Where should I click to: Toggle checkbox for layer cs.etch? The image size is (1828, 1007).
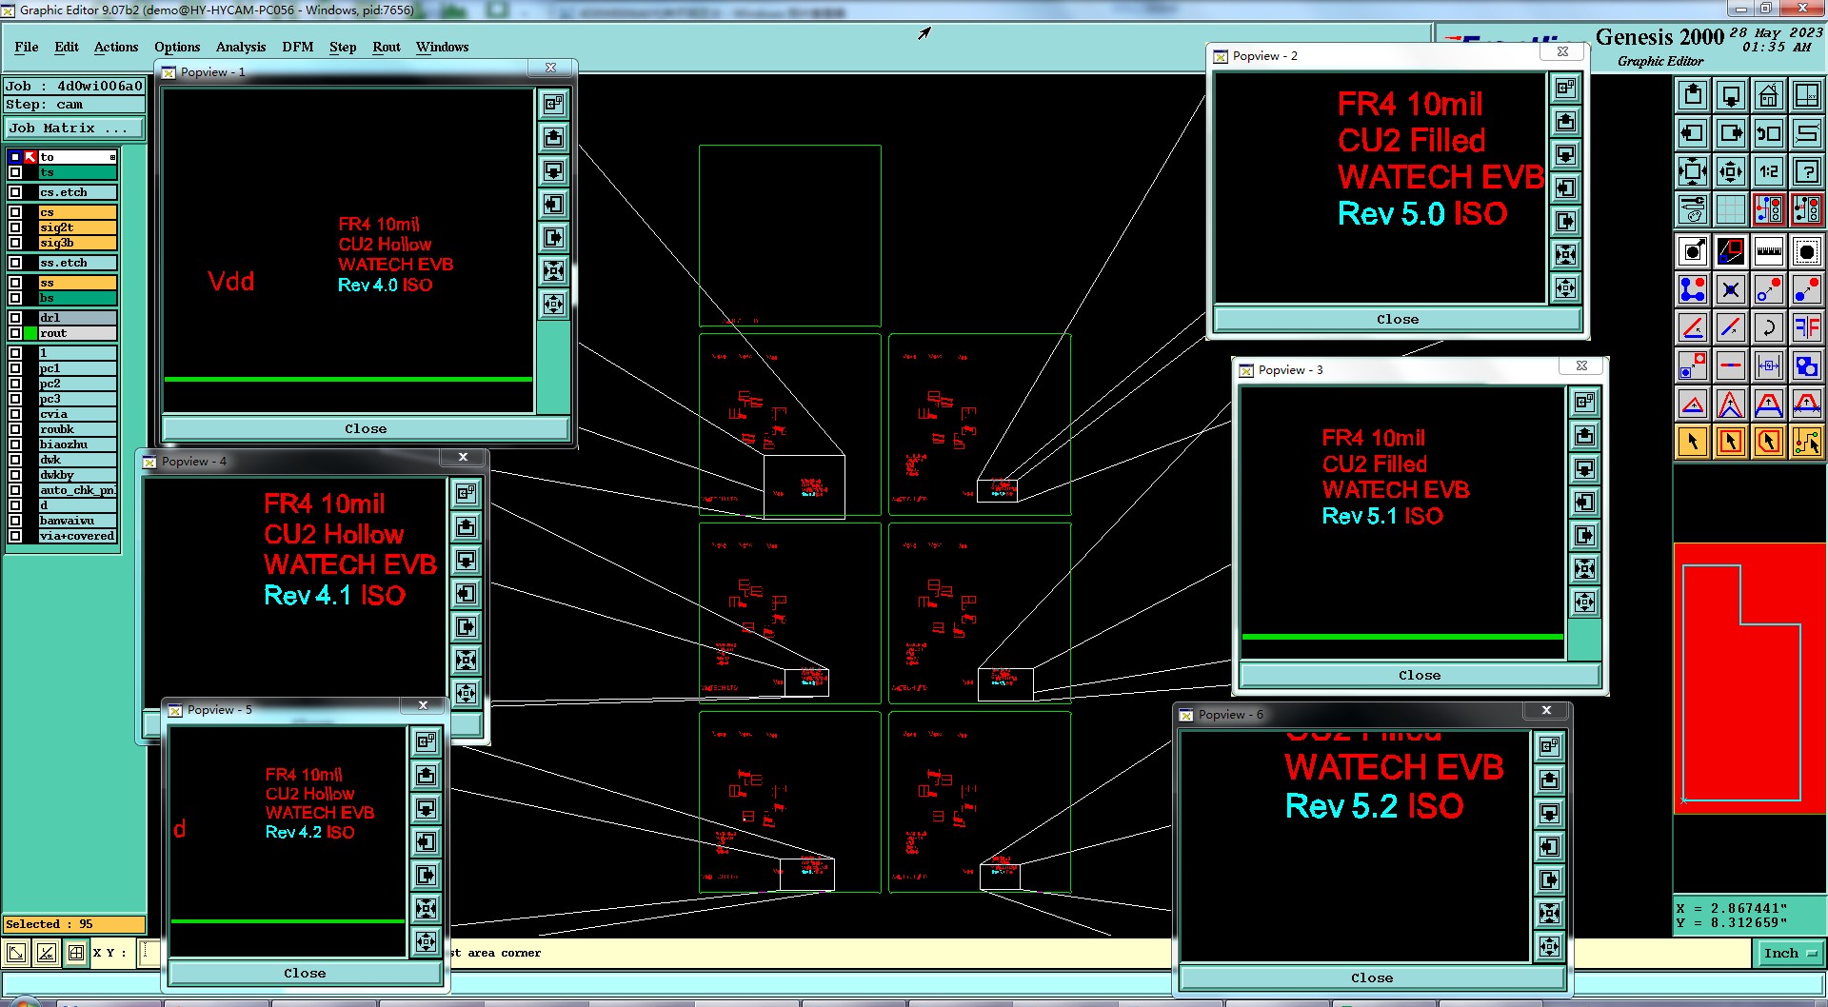(15, 192)
